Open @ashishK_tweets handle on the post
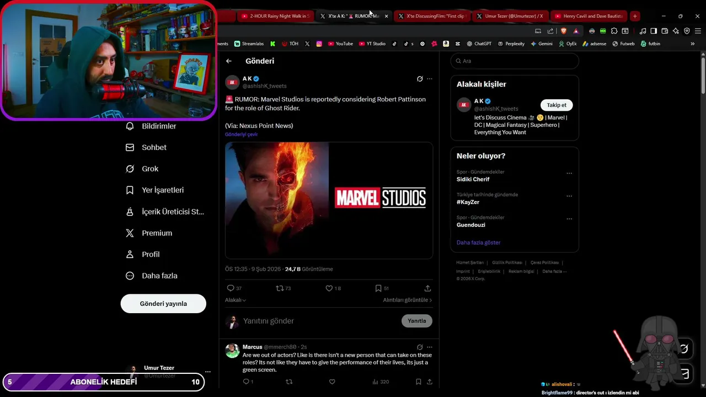The image size is (706, 397). [265, 86]
